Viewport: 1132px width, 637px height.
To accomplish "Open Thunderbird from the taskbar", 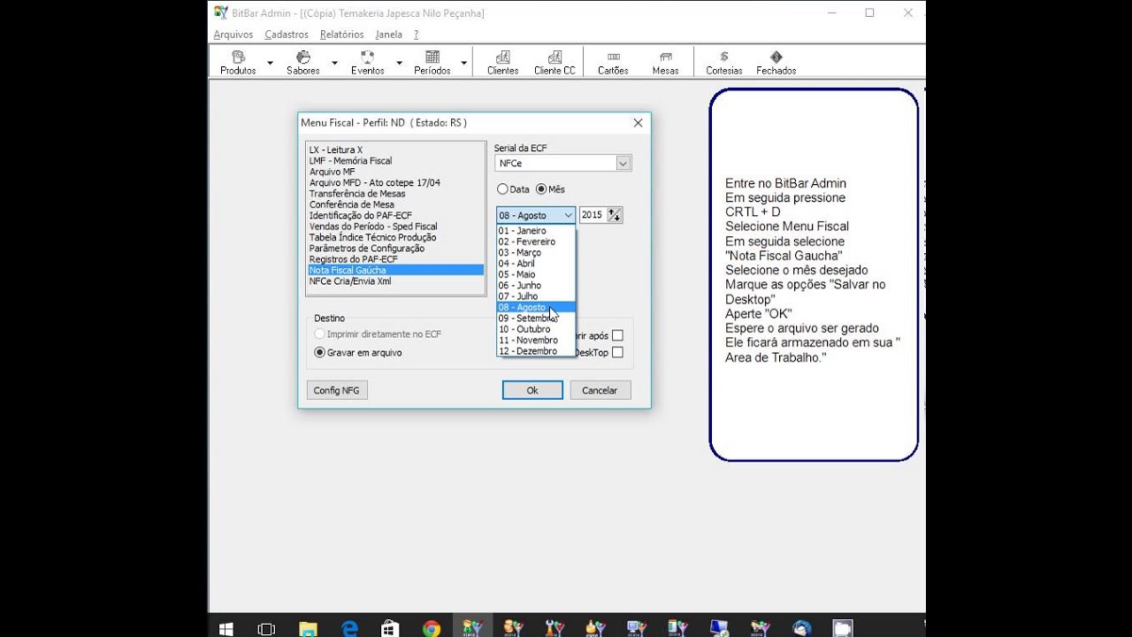I will [x=802, y=629].
